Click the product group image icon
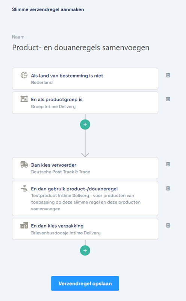This screenshot has width=186, height=301. point(24,99)
